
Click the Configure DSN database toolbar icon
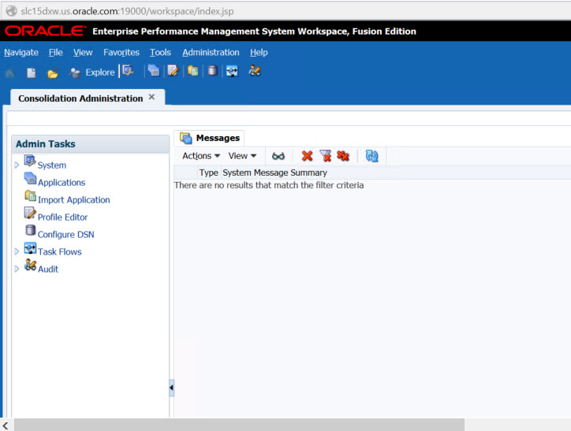(x=212, y=70)
